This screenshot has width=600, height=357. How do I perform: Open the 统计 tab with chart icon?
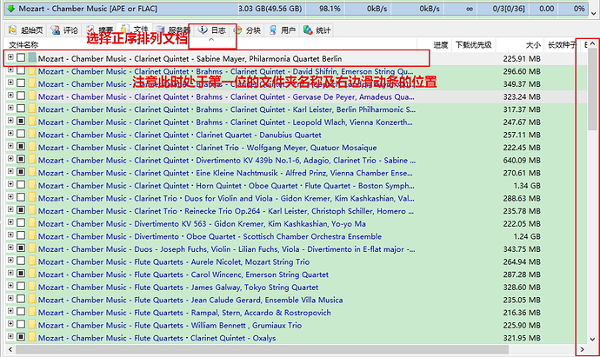pyautogui.click(x=317, y=30)
